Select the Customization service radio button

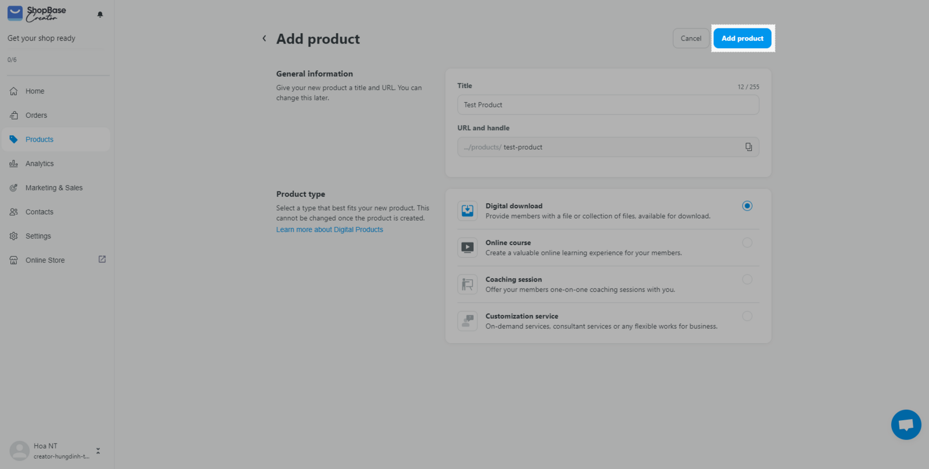coord(747,316)
